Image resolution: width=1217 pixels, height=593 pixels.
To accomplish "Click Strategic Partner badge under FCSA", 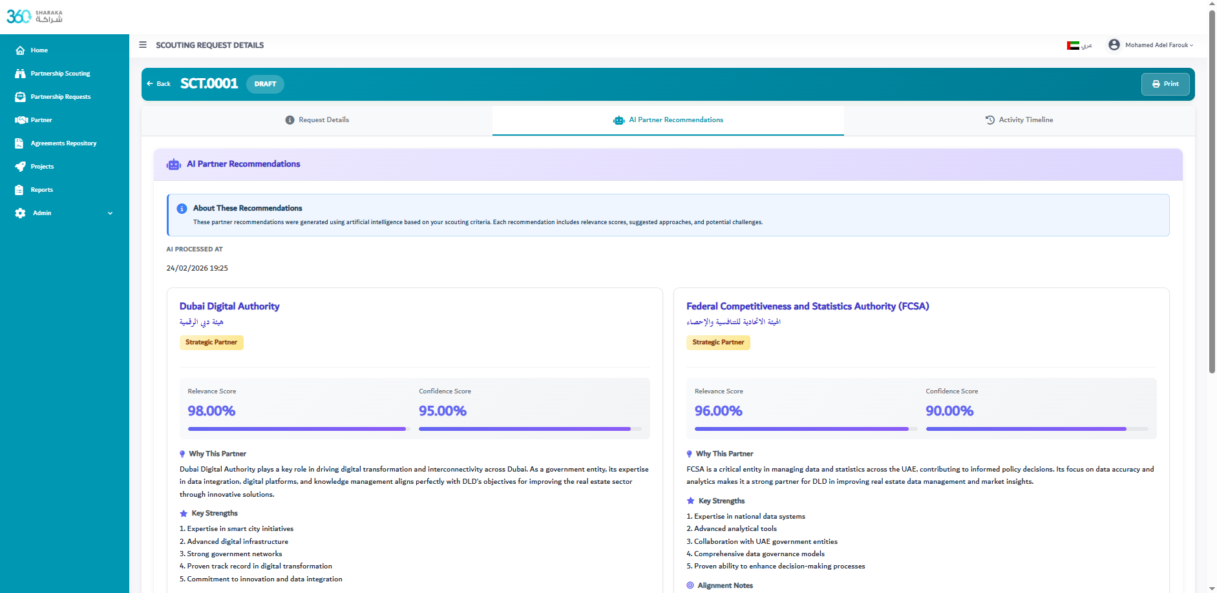I will click(x=718, y=342).
